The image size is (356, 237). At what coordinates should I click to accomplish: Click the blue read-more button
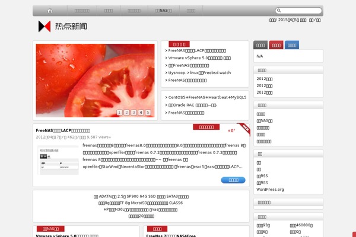click(x=233, y=180)
